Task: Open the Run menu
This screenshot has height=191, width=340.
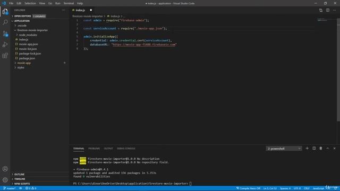Action: (58, 3)
